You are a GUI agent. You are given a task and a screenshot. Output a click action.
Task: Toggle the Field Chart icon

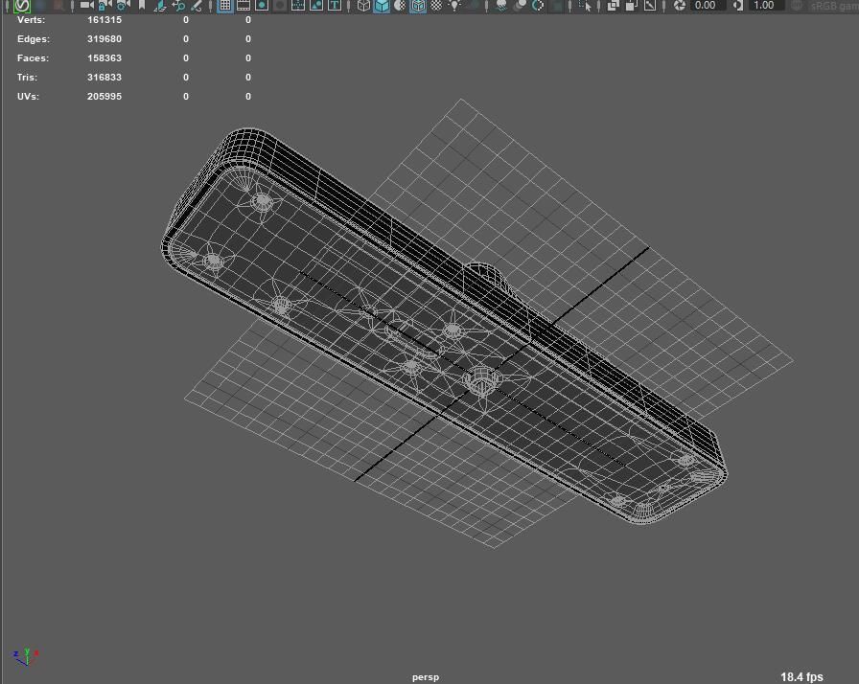[x=298, y=6]
